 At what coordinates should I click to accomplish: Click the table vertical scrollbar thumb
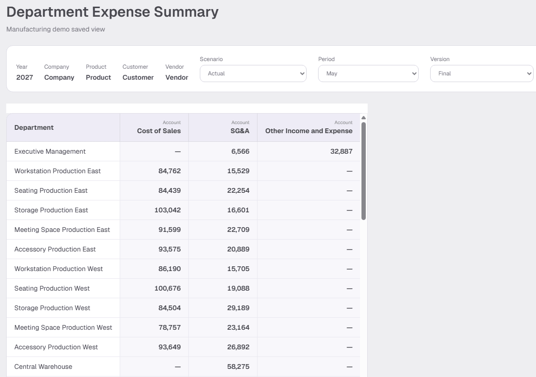[364, 171]
